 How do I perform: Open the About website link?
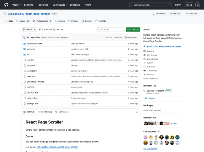tap(164, 47)
